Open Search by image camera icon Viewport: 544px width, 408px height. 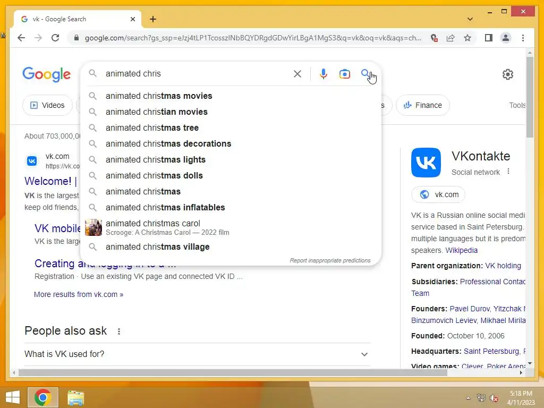tap(344, 74)
